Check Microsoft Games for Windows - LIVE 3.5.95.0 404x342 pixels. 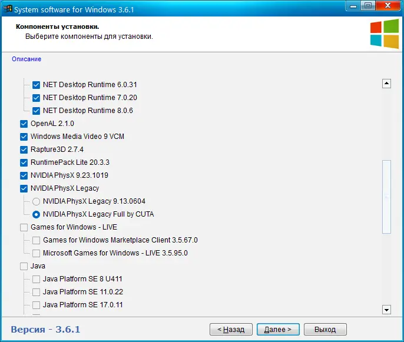pos(36,253)
